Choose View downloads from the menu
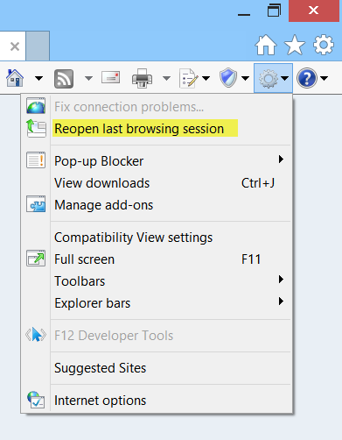The image size is (342, 440). click(157, 183)
